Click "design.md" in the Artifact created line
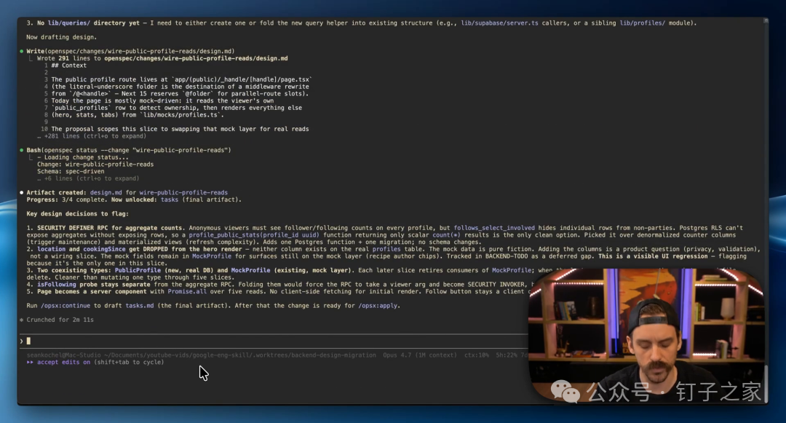Viewport: 786px width, 423px height. (x=106, y=192)
